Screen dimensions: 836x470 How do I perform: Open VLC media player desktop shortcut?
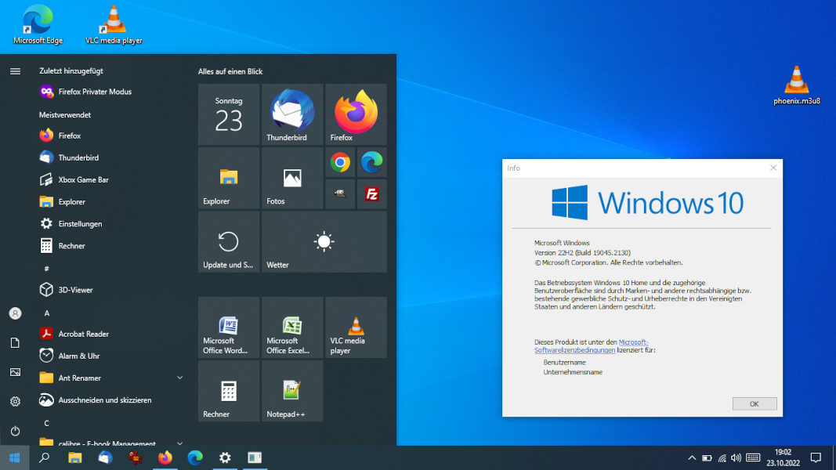114,24
